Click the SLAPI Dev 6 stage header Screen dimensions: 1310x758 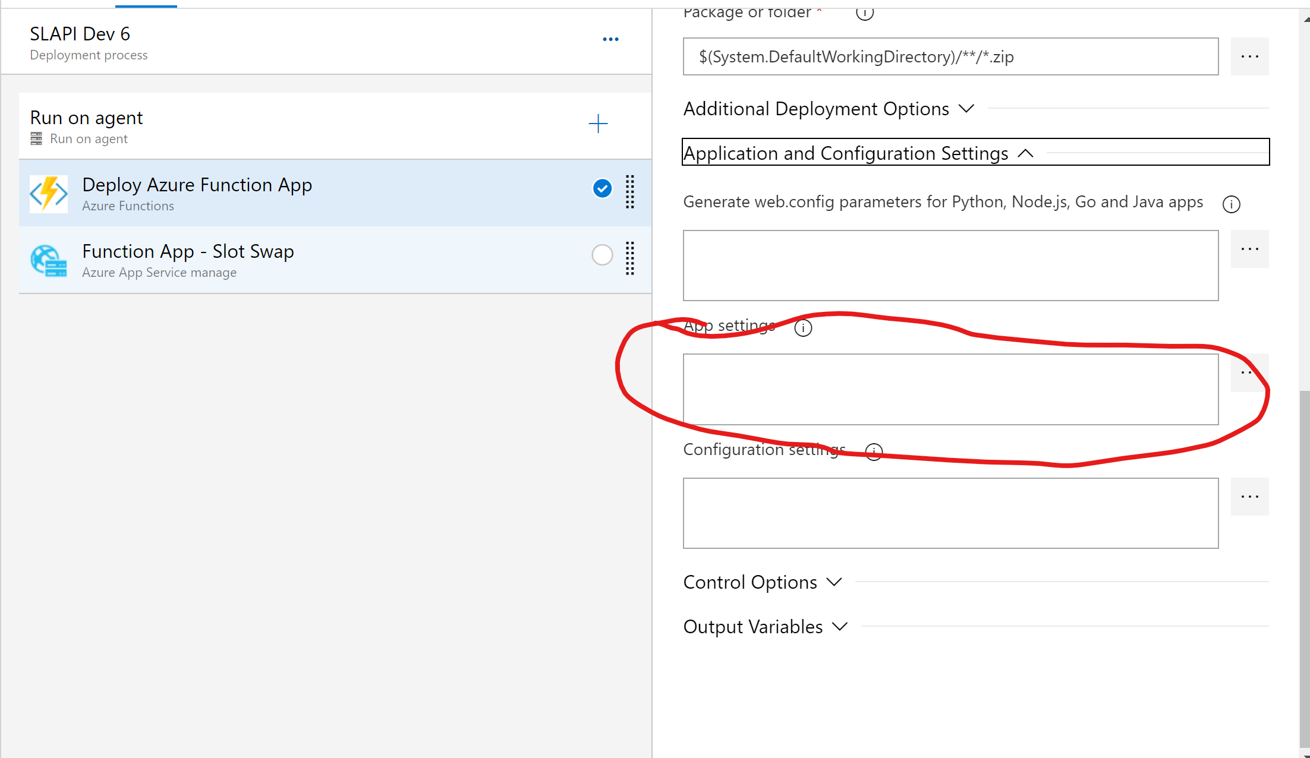(326, 42)
